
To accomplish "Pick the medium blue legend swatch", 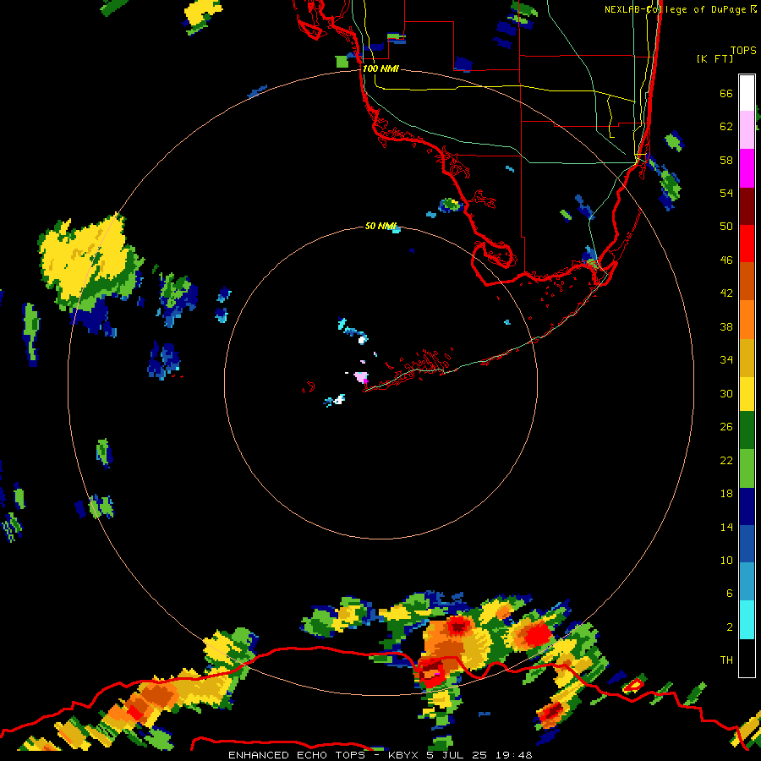I will coord(747,544).
